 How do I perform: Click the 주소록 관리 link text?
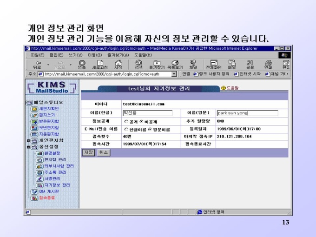coord(55,172)
